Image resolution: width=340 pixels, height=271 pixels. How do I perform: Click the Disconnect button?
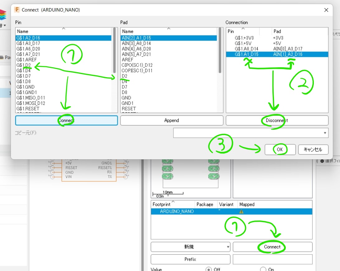(x=277, y=120)
